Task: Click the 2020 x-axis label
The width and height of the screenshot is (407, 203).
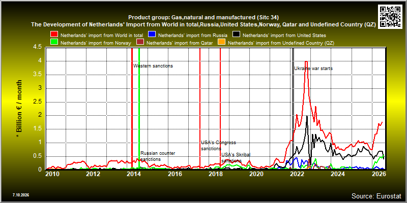Action: pyautogui.click(x=256, y=174)
